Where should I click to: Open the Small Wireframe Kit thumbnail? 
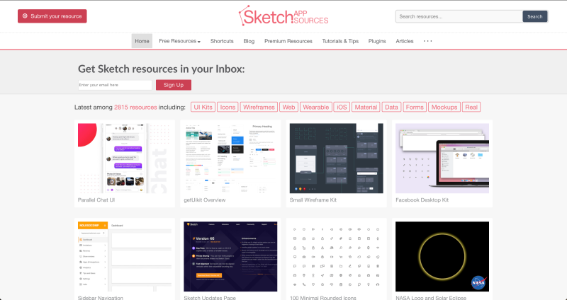(336, 158)
